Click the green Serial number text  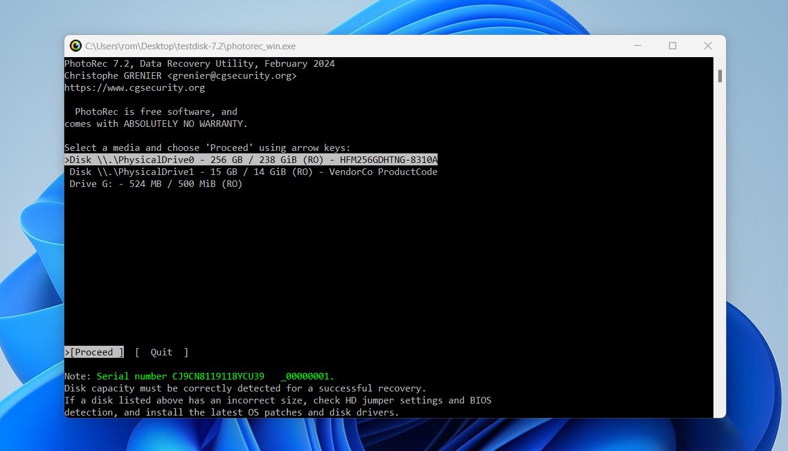[215, 376]
